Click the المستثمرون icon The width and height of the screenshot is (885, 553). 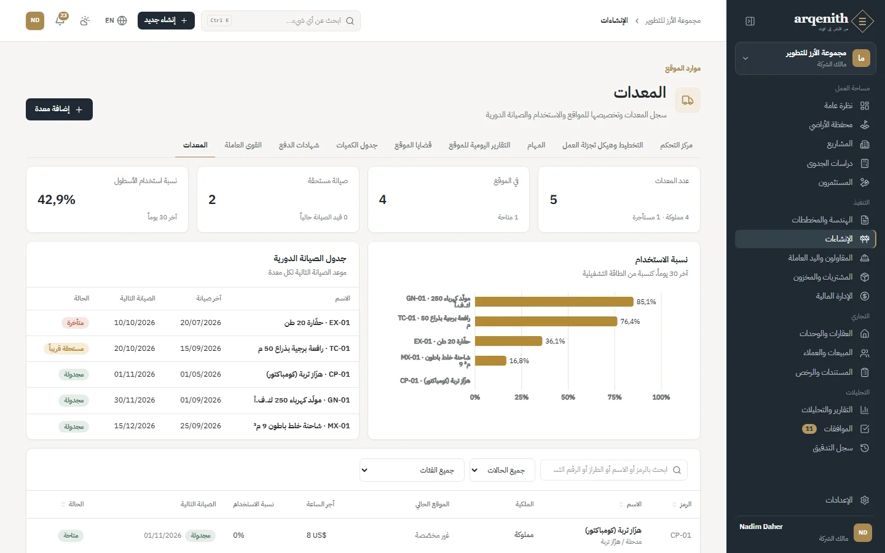pyautogui.click(x=865, y=182)
